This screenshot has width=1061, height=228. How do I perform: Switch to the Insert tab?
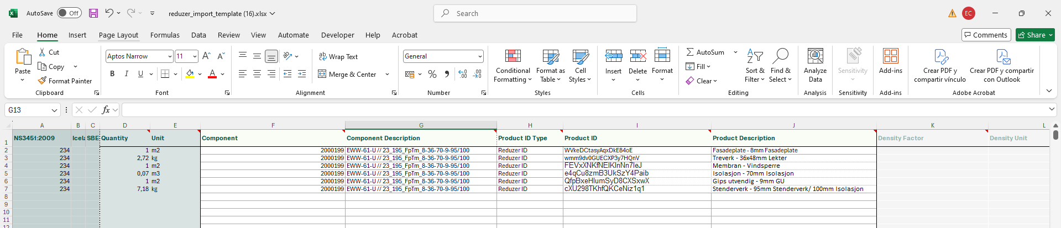coord(77,35)
